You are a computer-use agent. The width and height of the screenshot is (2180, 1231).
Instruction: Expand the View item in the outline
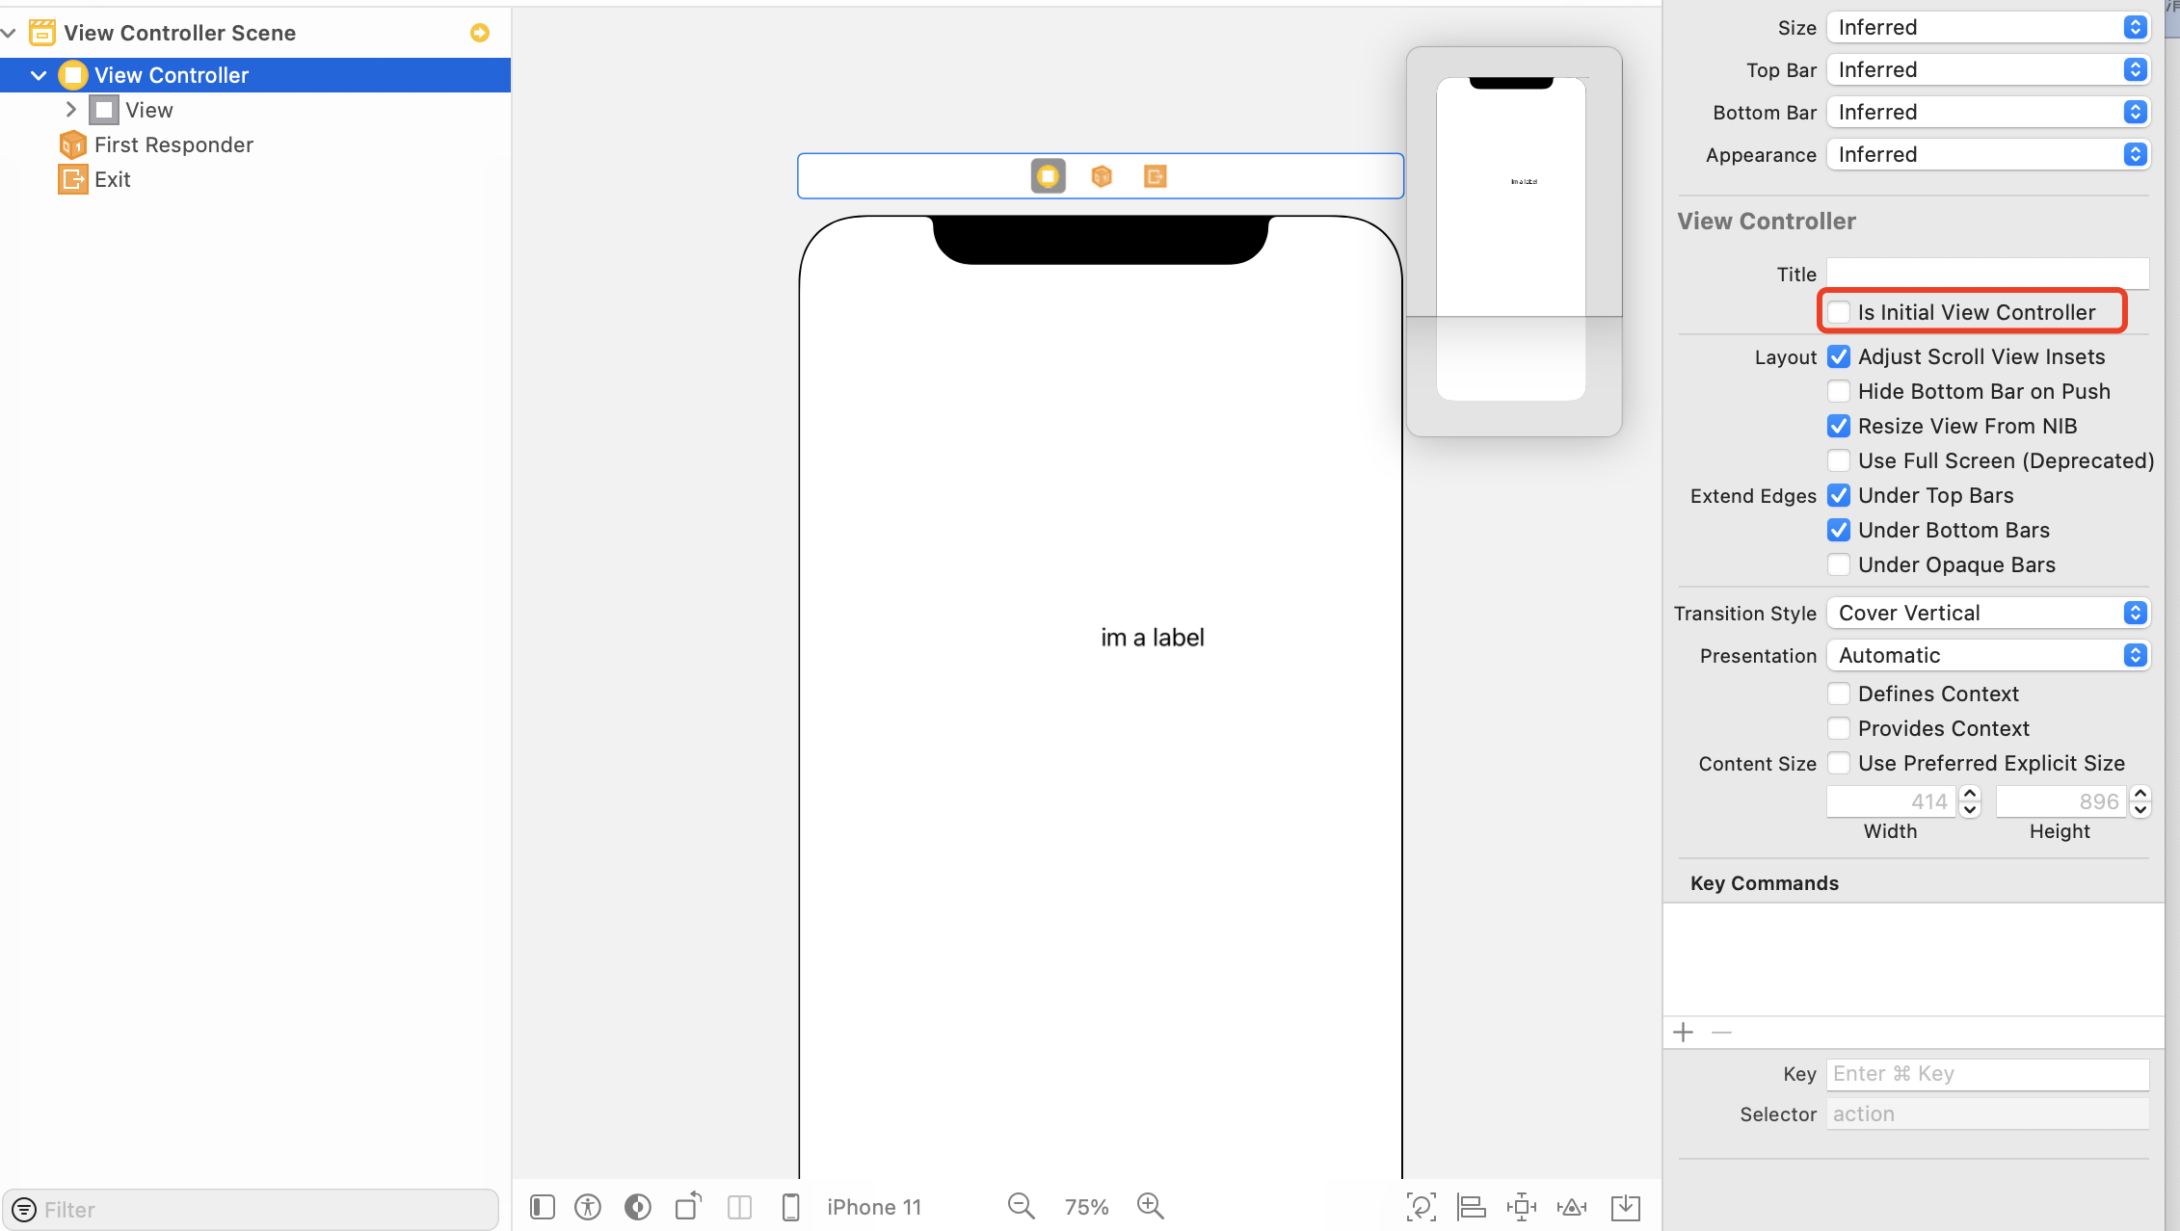pyautogui.click(x=70, y=110)
